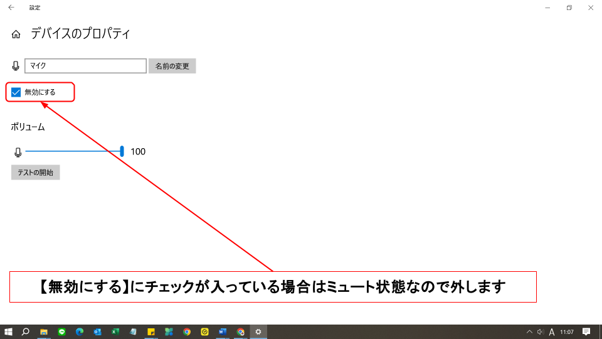Screen dimensions: 602x339
Task: Click the 名前の変更 button
Action: pyautogui.click(x=172, y=66)
